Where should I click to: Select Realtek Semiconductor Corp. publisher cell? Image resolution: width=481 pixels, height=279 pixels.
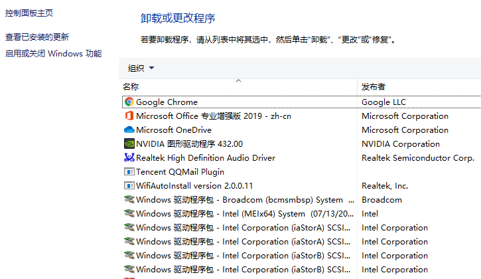tap(418, 158)
